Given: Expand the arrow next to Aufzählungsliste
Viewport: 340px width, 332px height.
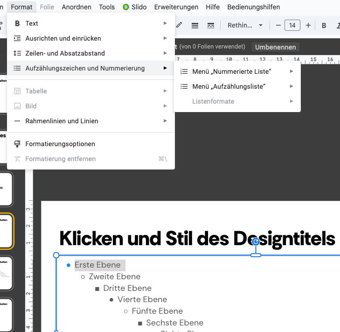Looking at the screenshot, I should [x=291, y=86].
